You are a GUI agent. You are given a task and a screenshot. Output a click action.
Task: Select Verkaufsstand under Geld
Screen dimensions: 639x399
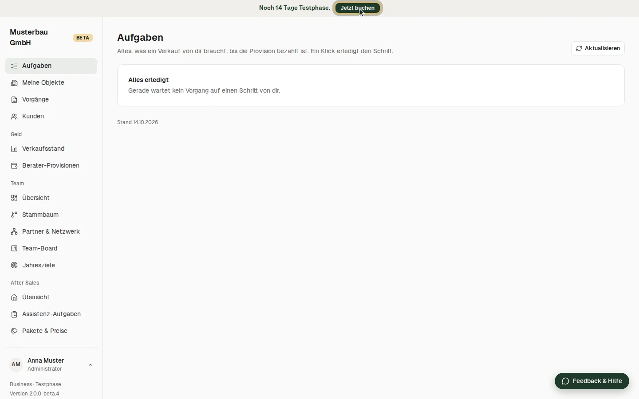coord(51,149)
